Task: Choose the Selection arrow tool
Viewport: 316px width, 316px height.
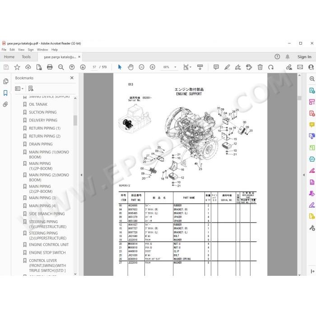Action: 120,67
